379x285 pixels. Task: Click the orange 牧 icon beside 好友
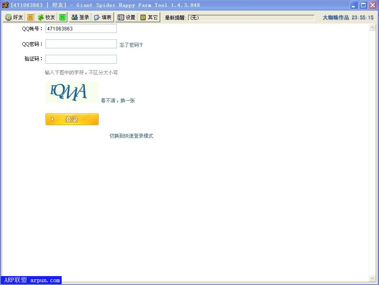pos(30,17)
